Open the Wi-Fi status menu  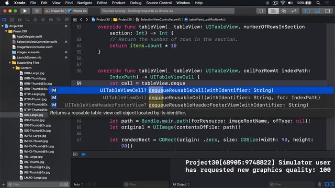coord(283,3)
